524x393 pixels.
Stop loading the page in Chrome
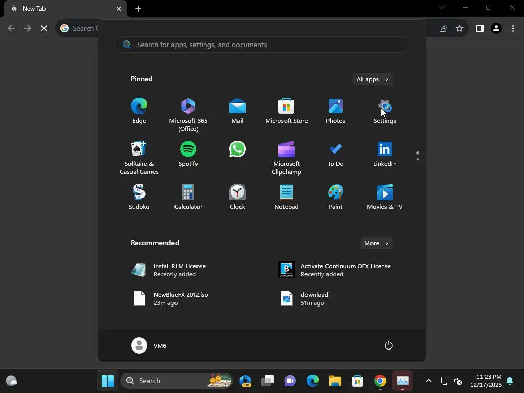click(44, 29)
